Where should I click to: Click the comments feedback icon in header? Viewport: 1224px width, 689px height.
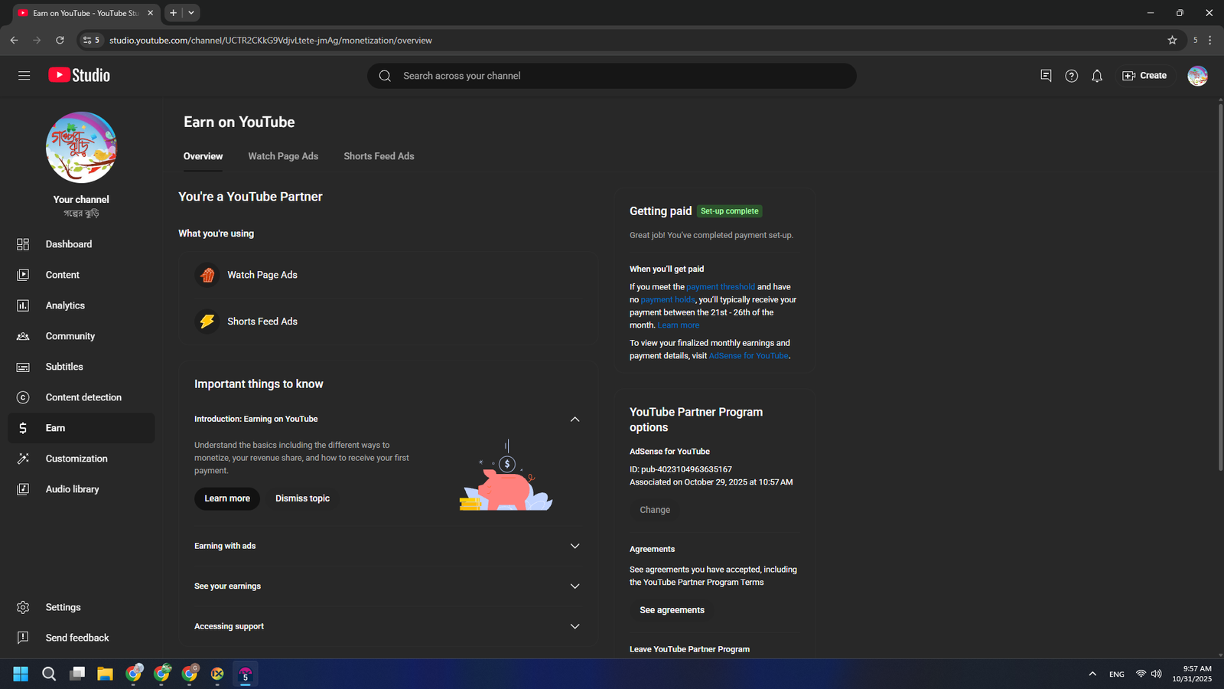[1046, 76]
